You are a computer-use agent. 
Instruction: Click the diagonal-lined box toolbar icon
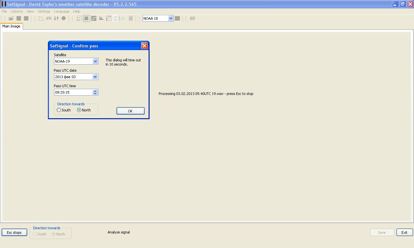click(x=109, y=18)
